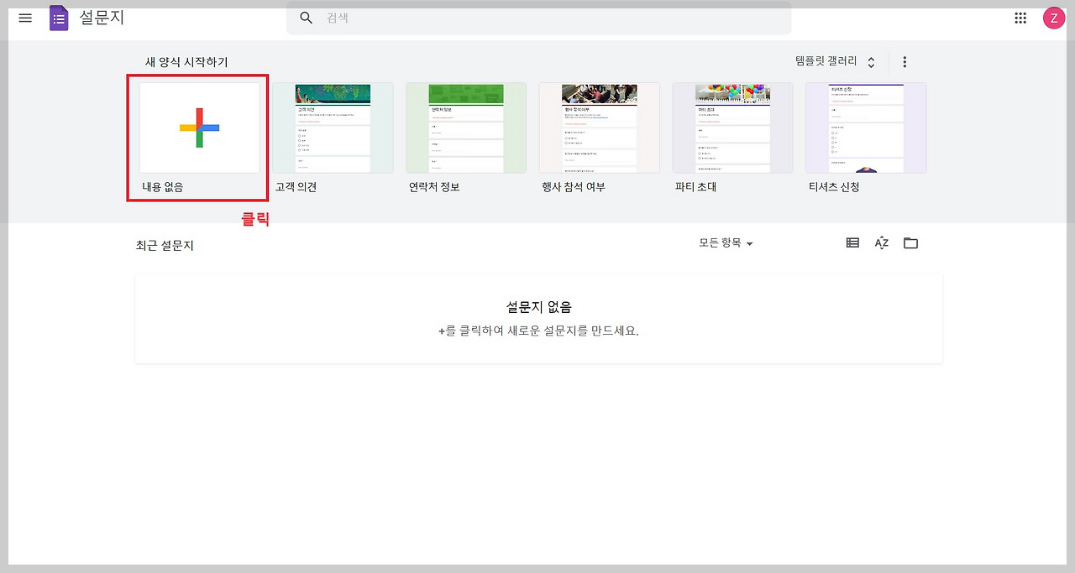1075x573 pixels.
Task: Click the 고객 의견 label
Action: pyautogui.click(x=296, y=187)
